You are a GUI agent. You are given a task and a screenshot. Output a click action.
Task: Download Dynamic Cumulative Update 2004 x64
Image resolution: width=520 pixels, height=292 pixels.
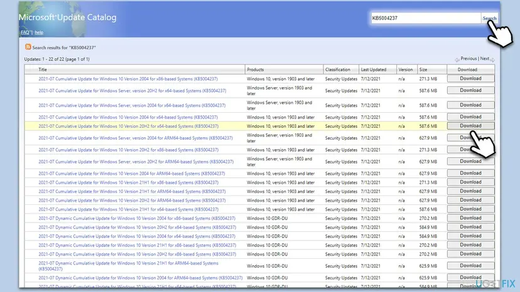[470, 236]
